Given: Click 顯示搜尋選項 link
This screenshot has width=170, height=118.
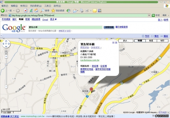Looking at the screenshot, I should [x=122, y=27].
